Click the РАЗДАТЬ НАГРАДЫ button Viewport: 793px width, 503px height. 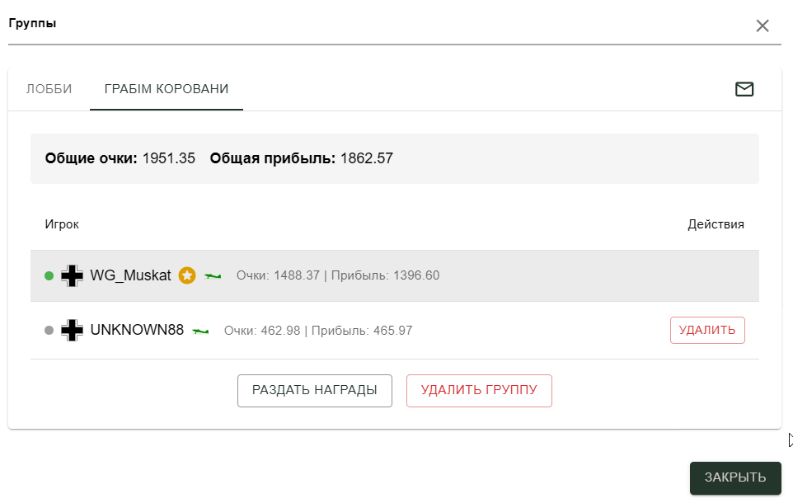(x=315, y=390)
